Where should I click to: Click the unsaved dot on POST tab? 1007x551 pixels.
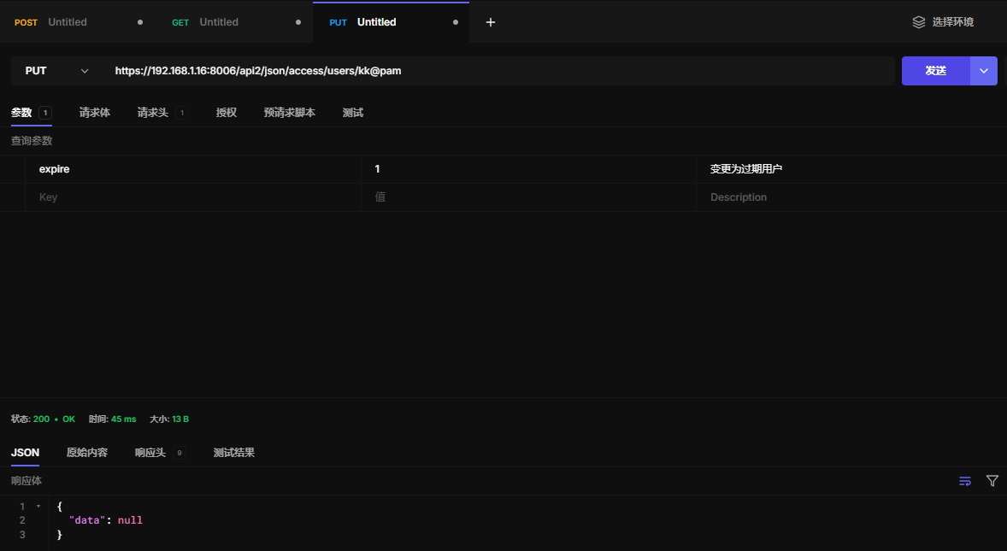140,22
